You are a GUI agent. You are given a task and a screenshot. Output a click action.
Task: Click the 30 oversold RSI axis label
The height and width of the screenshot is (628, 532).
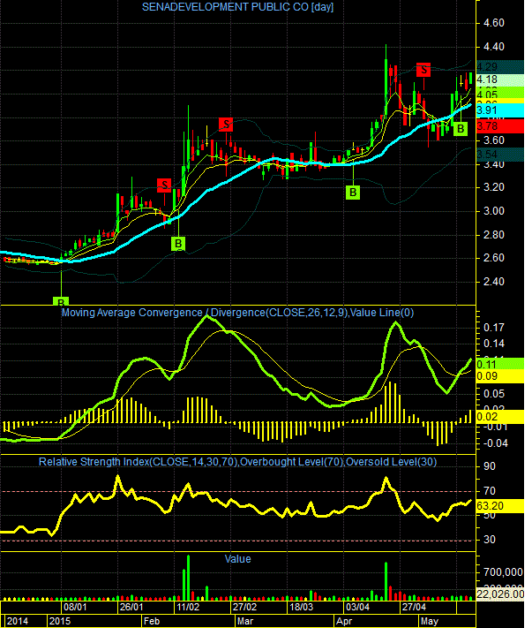click(490, 540)
